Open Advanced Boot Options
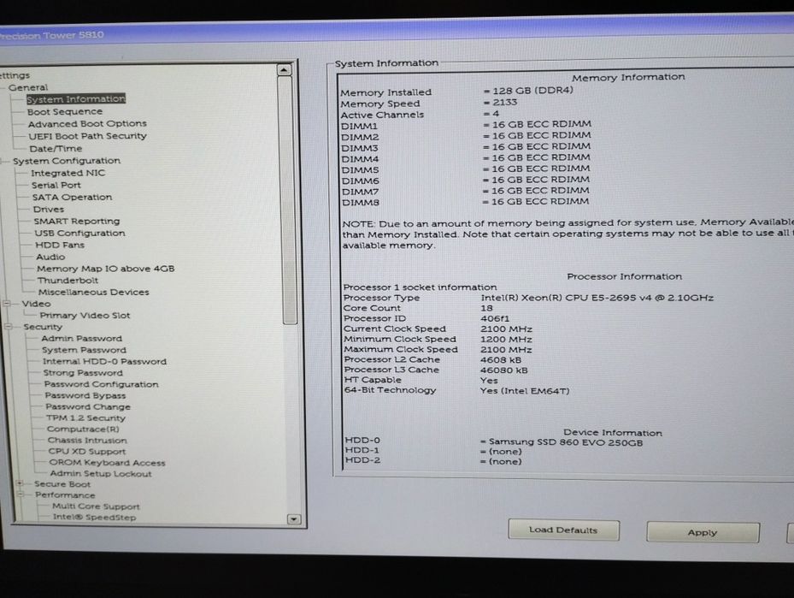This screenshot has width=794, height=598. tap(87, 124)
